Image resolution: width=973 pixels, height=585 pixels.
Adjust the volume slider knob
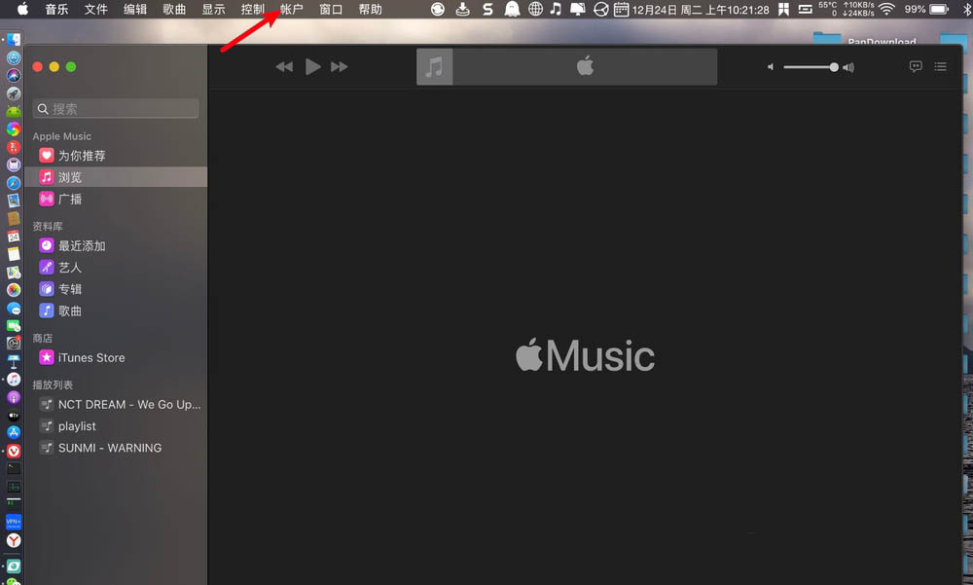tap(834, 67)
